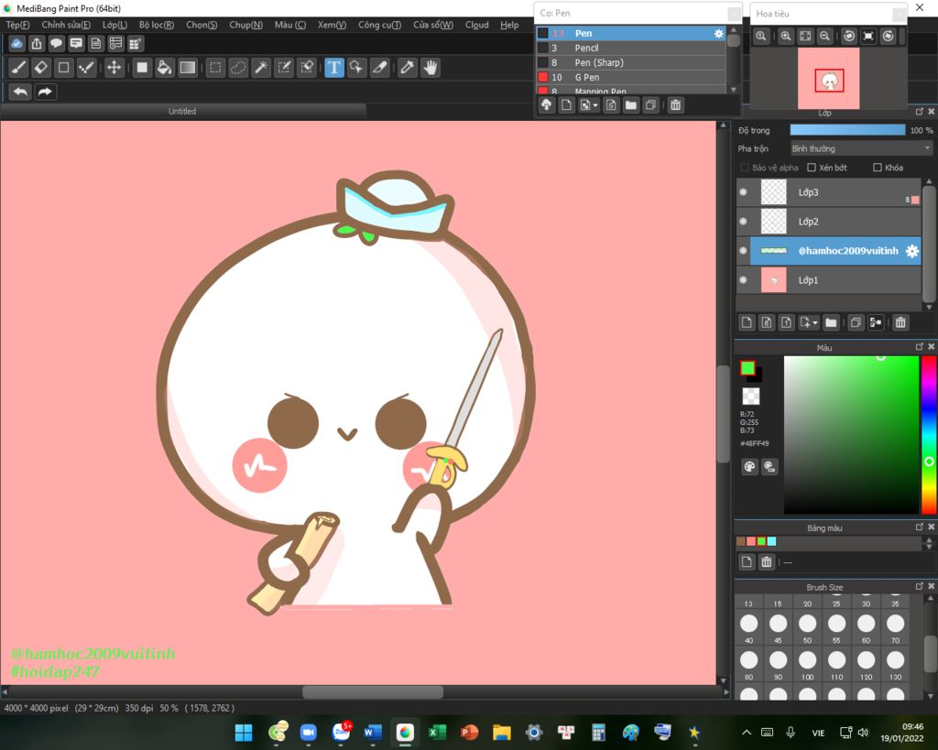The width and height of the screenshot is (938, 750).
Task: Select the Select Eraser tool
Action: (x=307, y=68)
